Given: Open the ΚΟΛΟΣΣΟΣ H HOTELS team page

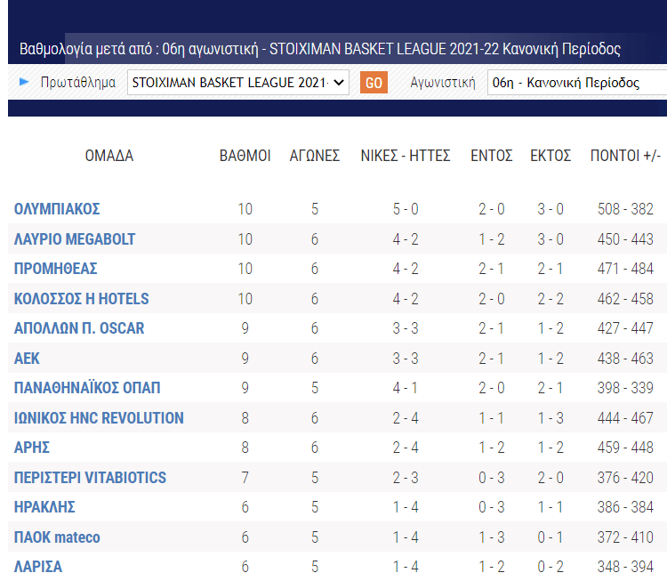Looking at the screenshot, I should 82,299.
